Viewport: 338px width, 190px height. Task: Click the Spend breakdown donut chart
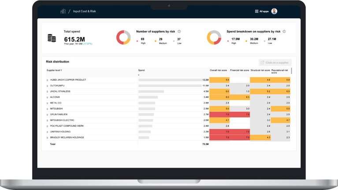(x=214, y=38)
